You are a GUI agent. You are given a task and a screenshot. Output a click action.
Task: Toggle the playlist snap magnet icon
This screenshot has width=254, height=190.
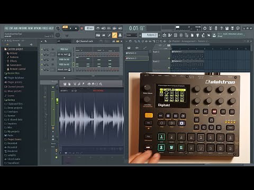click(x=130, y=41)
